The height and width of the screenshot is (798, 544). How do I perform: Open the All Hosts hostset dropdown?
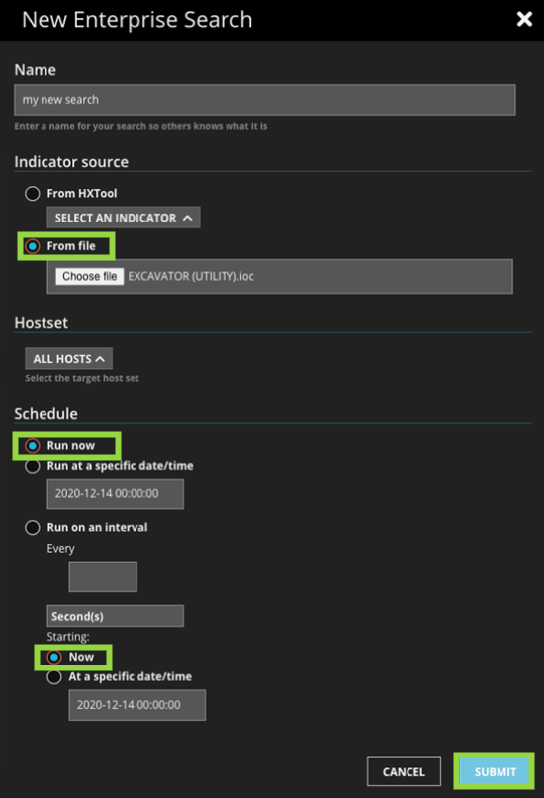[68, 359]
